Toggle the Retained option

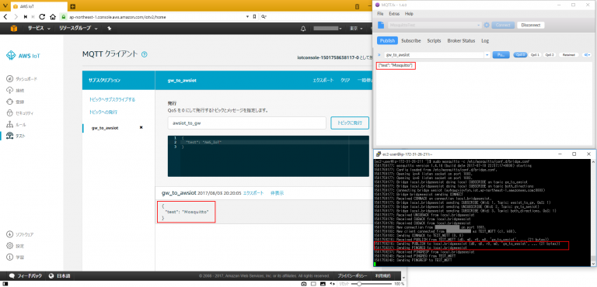[569, 55]
